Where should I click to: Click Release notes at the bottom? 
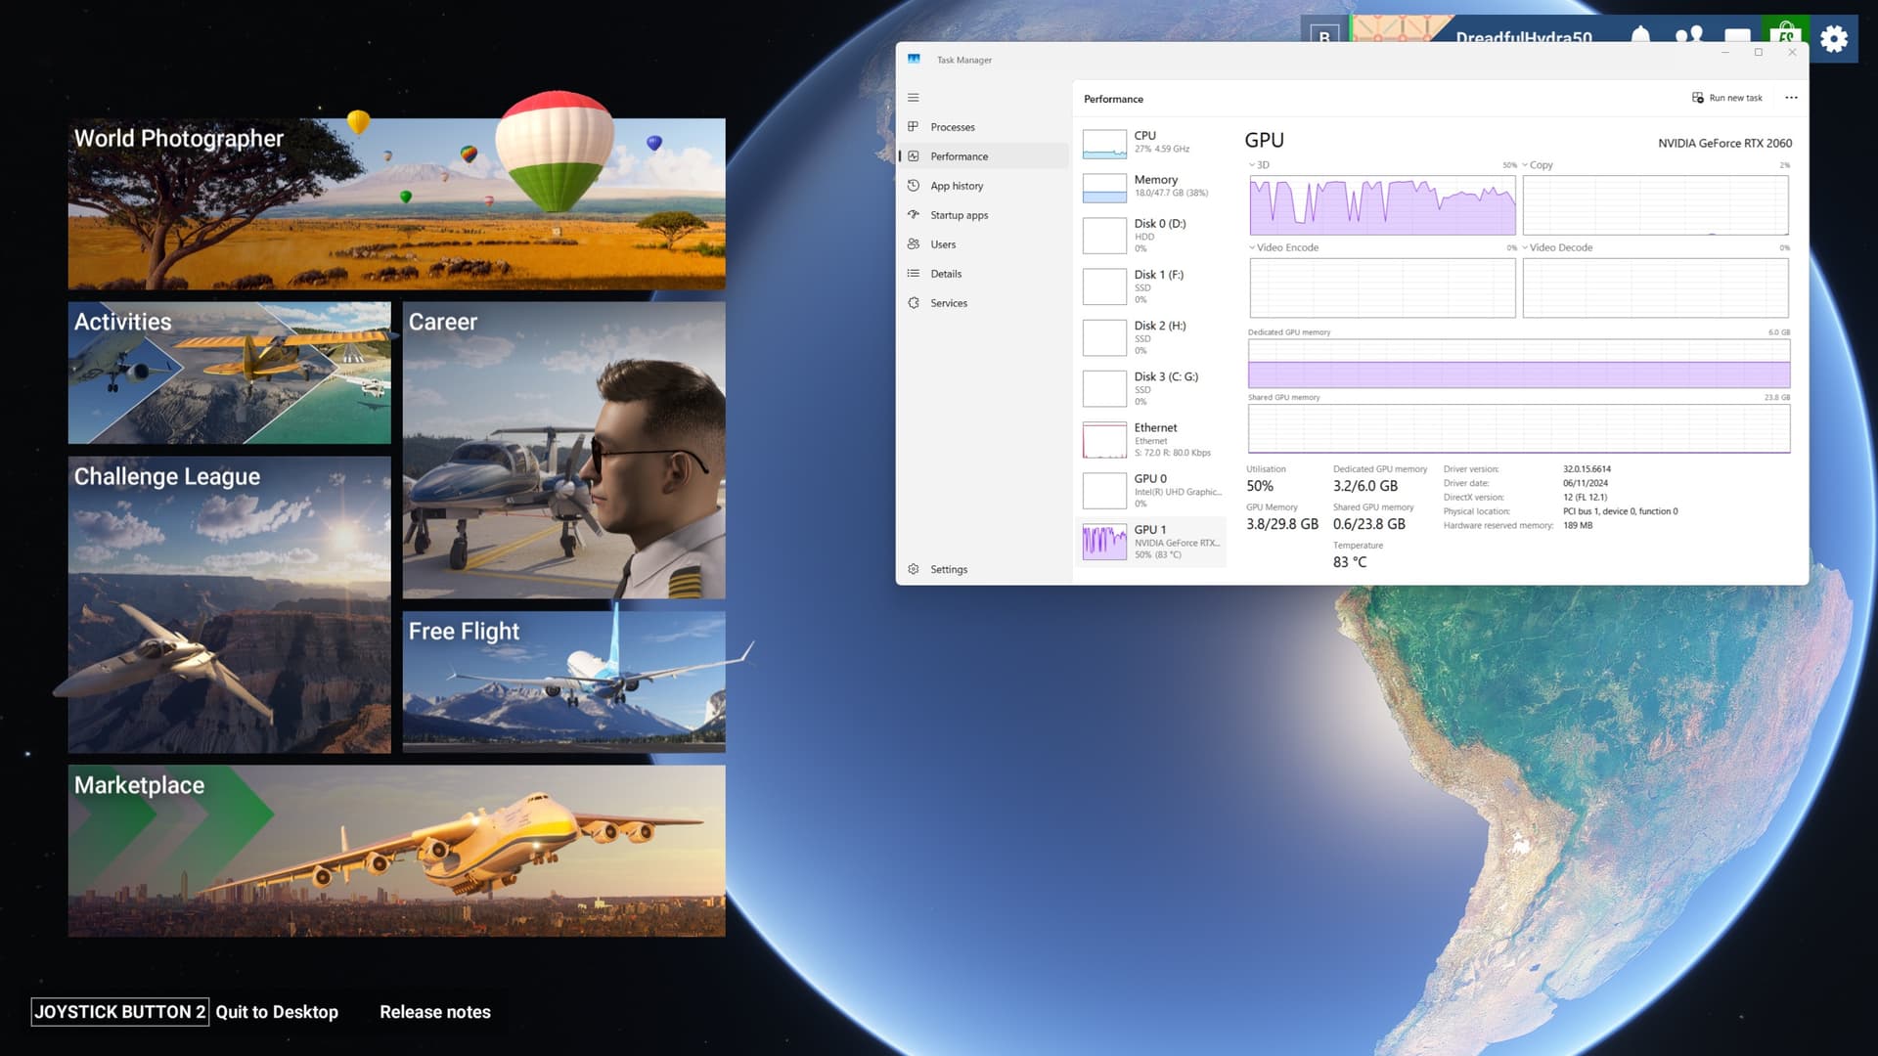(435, 1012)
